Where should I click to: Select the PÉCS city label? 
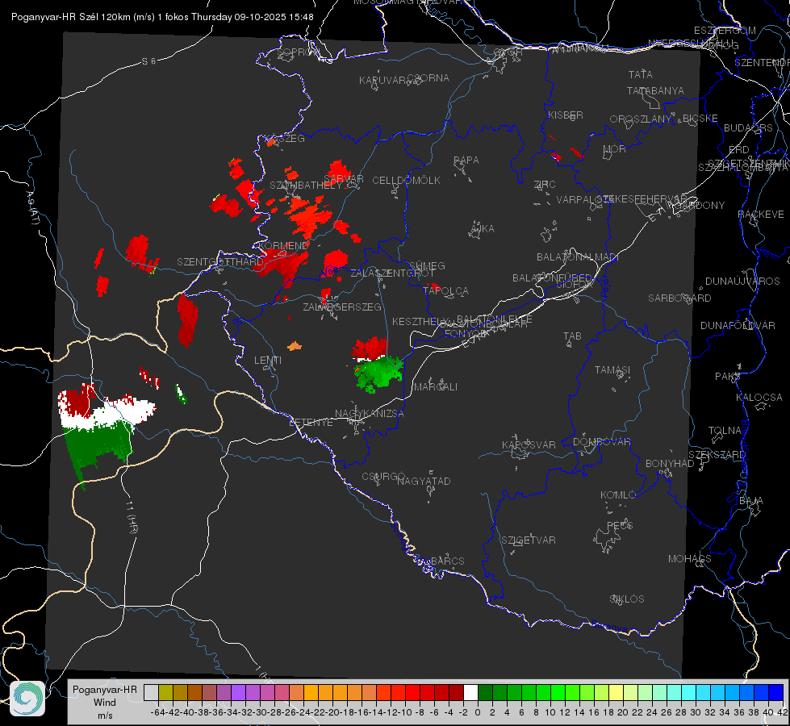pos(620,526)
